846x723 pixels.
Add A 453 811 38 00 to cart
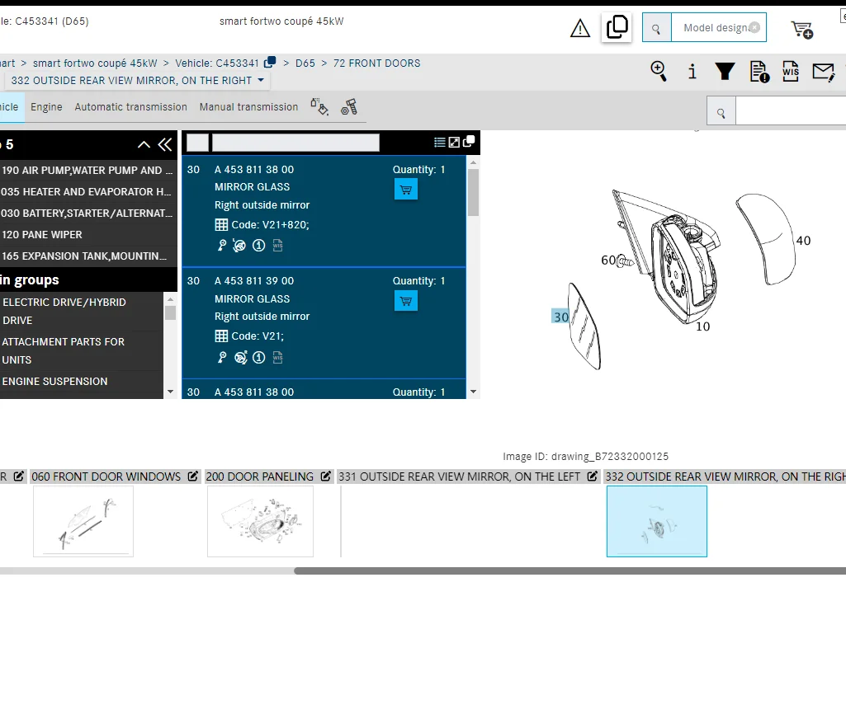[406, 190]
